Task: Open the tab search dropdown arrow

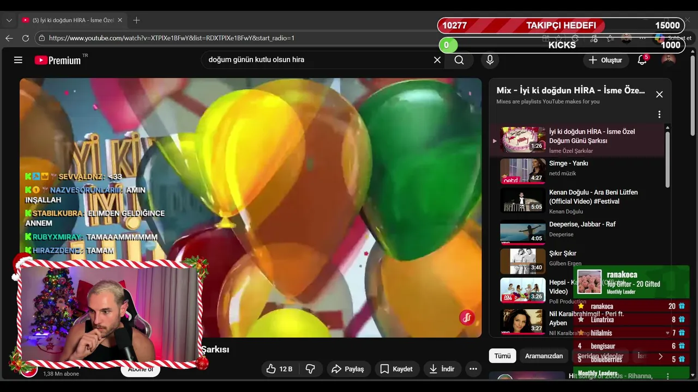Action: click(x=9, y=20)
